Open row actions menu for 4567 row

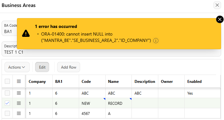click(19, 113)
